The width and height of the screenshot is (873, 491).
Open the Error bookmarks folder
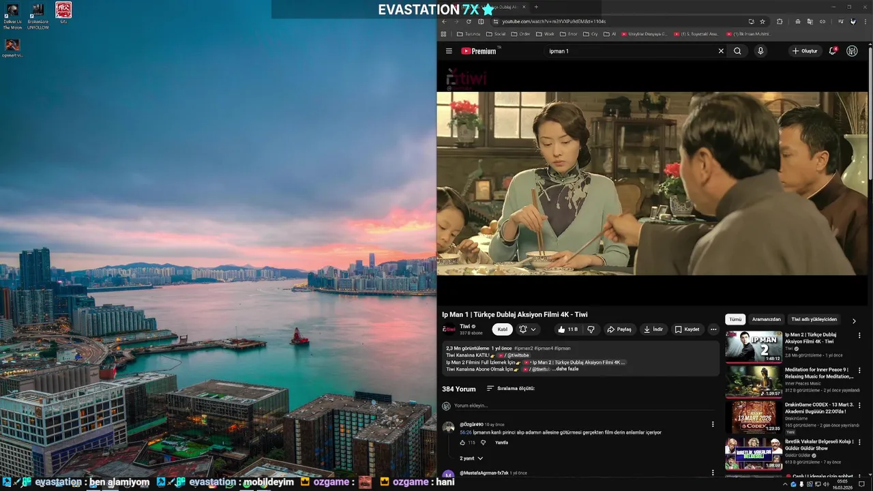point(569,33)
